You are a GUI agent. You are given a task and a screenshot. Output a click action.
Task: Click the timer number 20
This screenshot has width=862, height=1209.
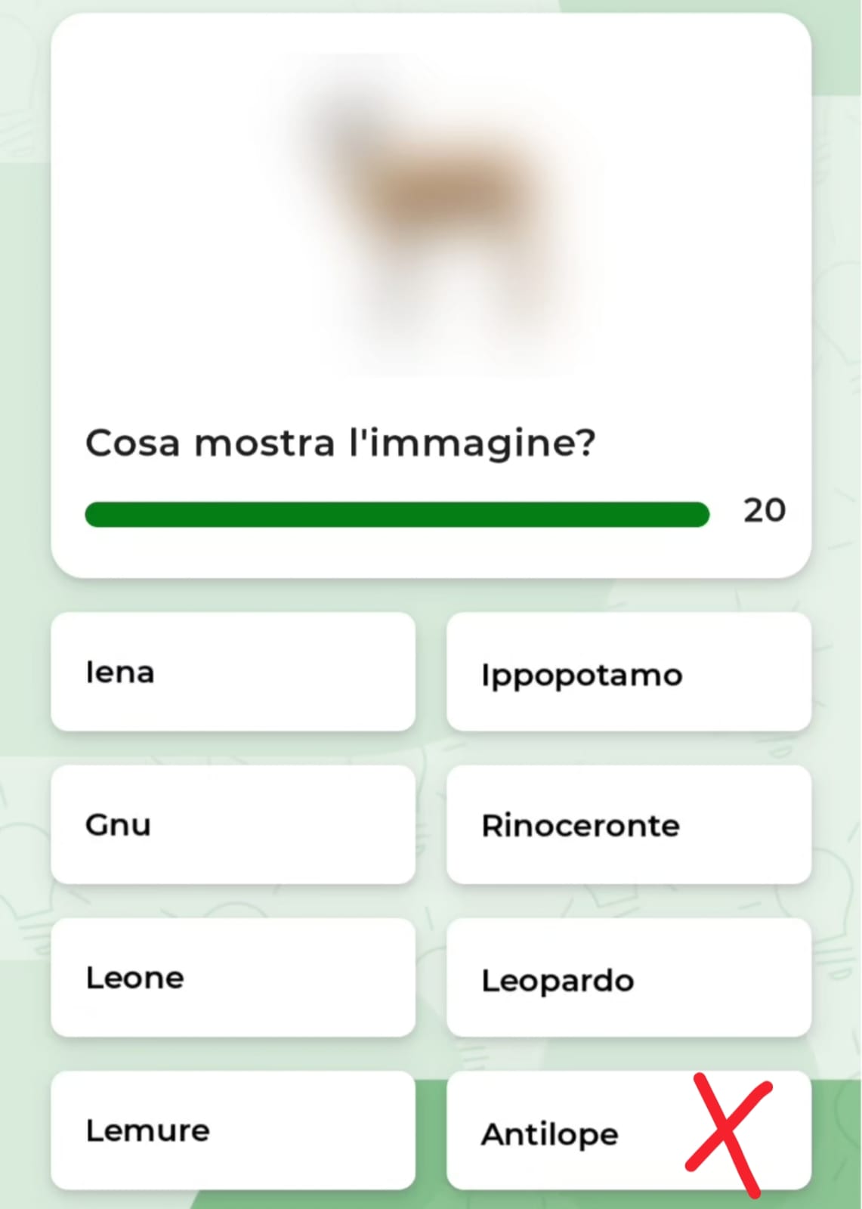pos(765,511)
